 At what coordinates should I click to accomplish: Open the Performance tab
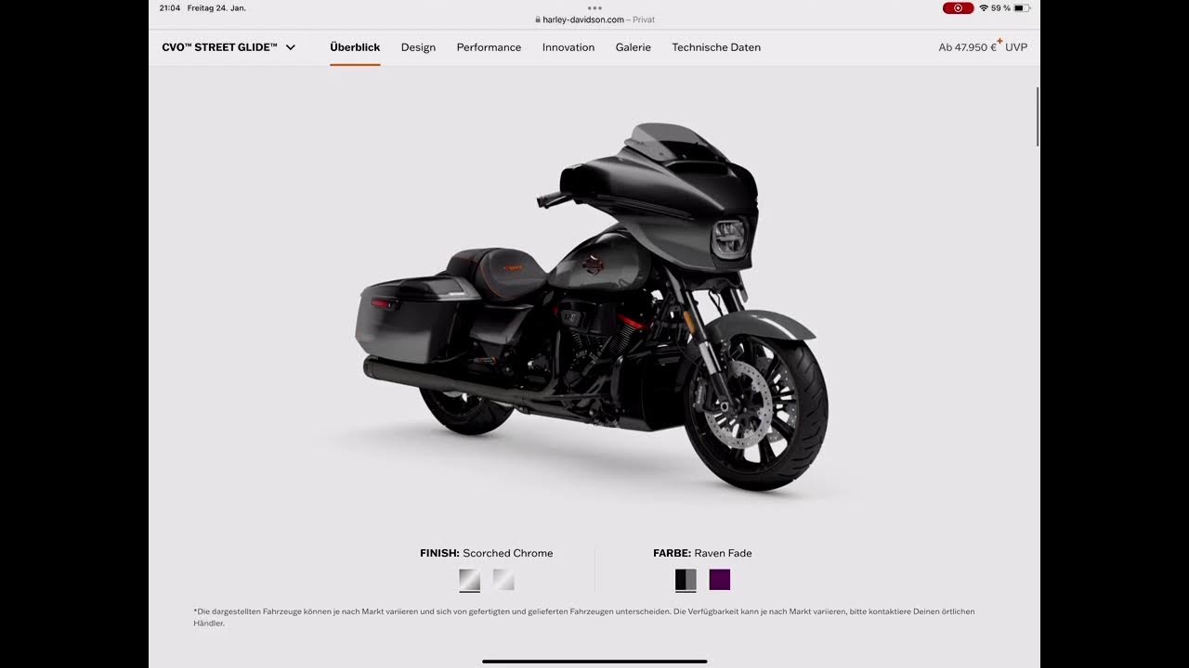(489, 47)
